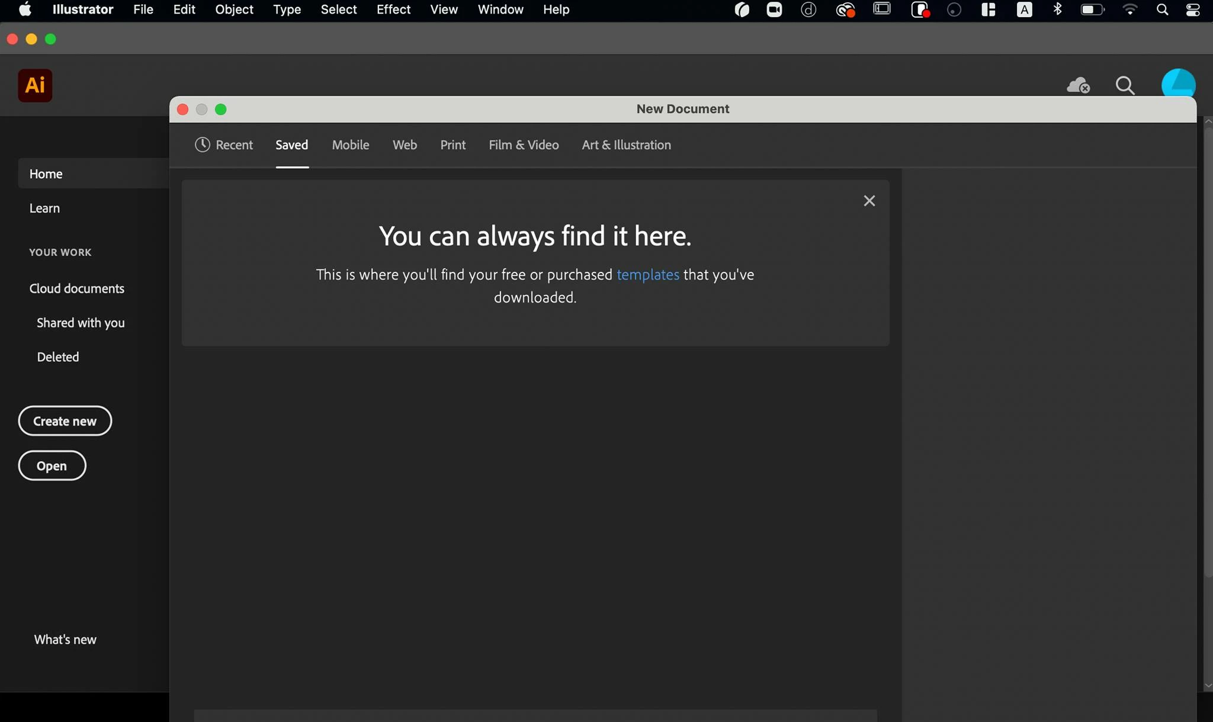Open cloud sync status icon

coord(1078,85)
